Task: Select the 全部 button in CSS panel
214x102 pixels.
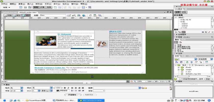Action: click(178, 12)
